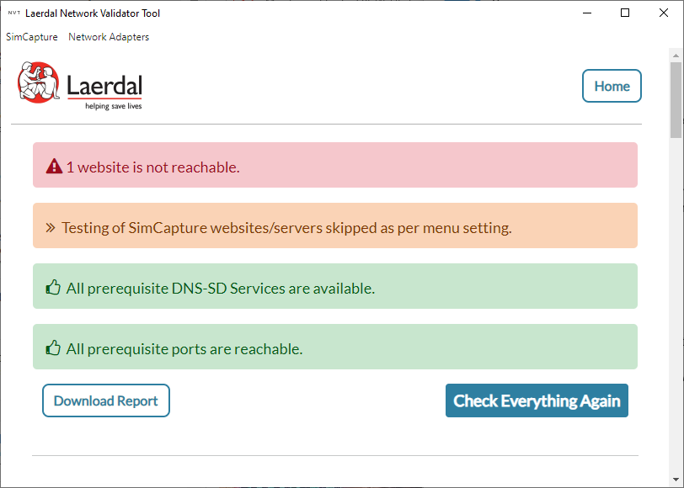Click Check Everything Again
The width and height of the screenshot is (684, 488).
(537, 400)
